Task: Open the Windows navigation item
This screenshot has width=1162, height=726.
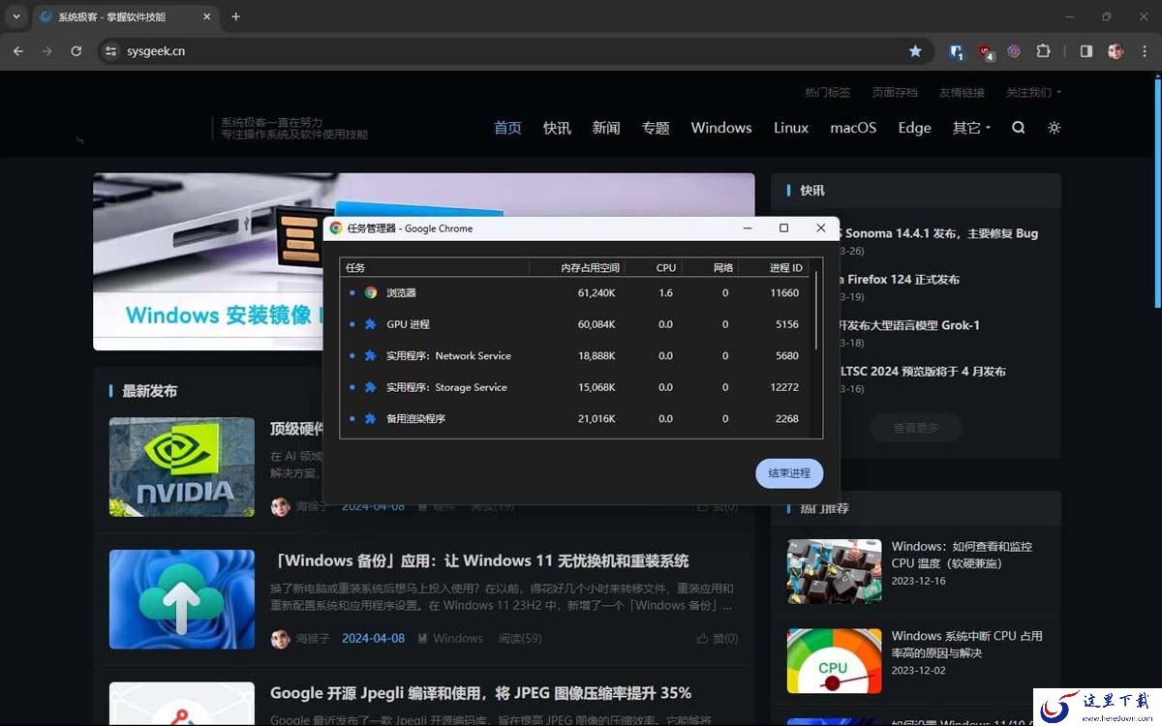Action: tap(721, 128)
